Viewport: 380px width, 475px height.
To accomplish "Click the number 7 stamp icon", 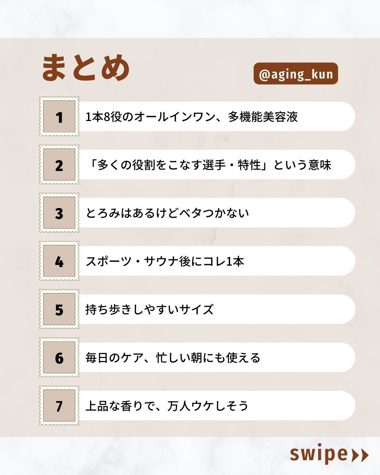I will tap(59, 406).
